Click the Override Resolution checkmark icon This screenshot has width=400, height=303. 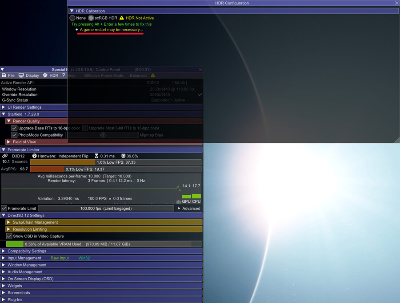tap(200, 94)
